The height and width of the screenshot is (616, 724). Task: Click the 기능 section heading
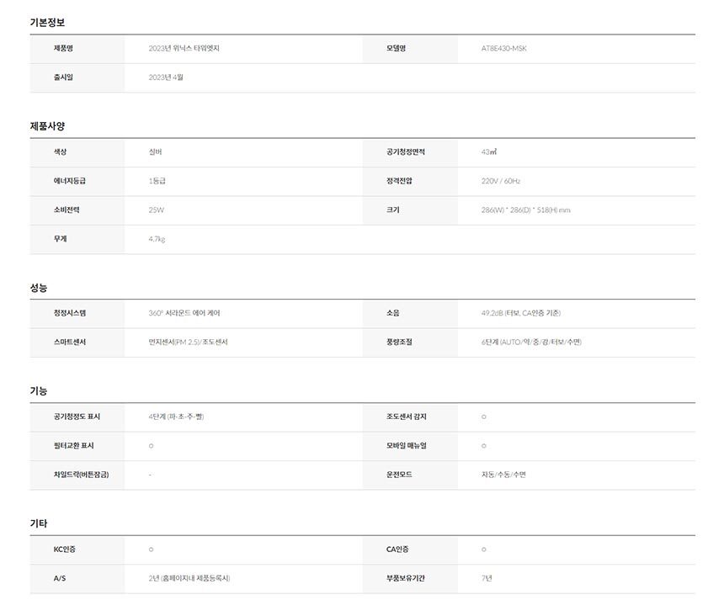39,391
